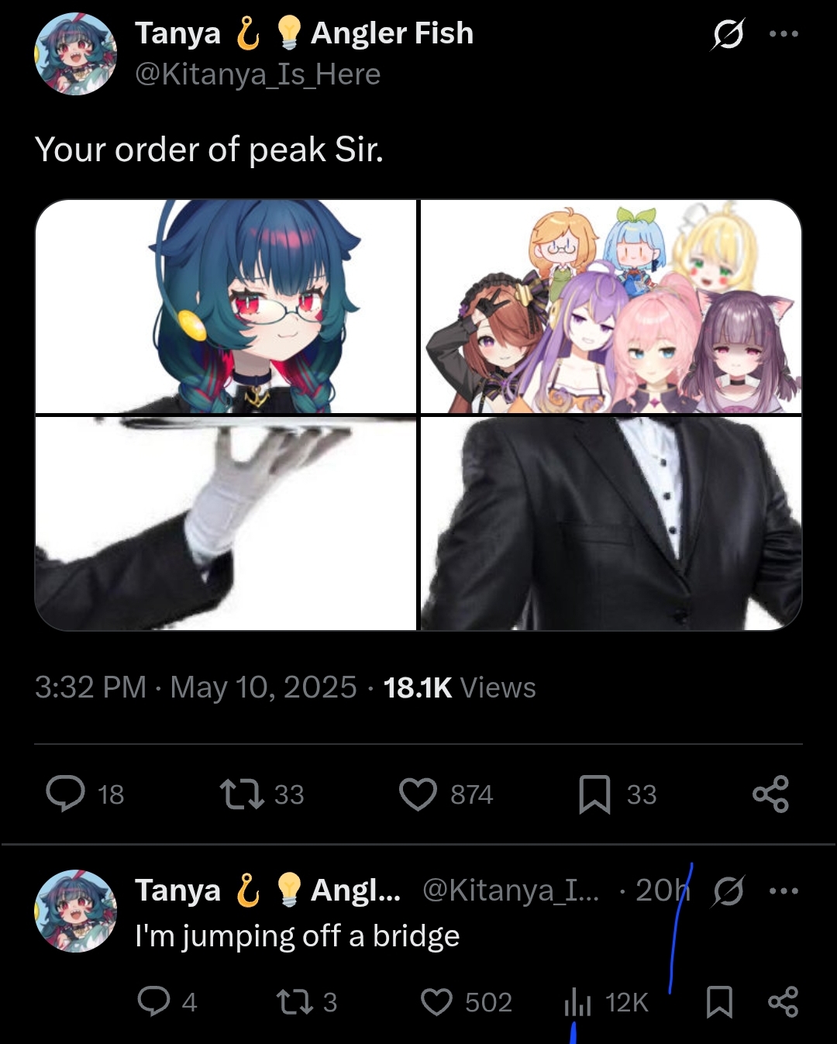837x1044 pixels.
Task: Share the main post via share icon
Action: pyautogui.click(x=770, y=794)
